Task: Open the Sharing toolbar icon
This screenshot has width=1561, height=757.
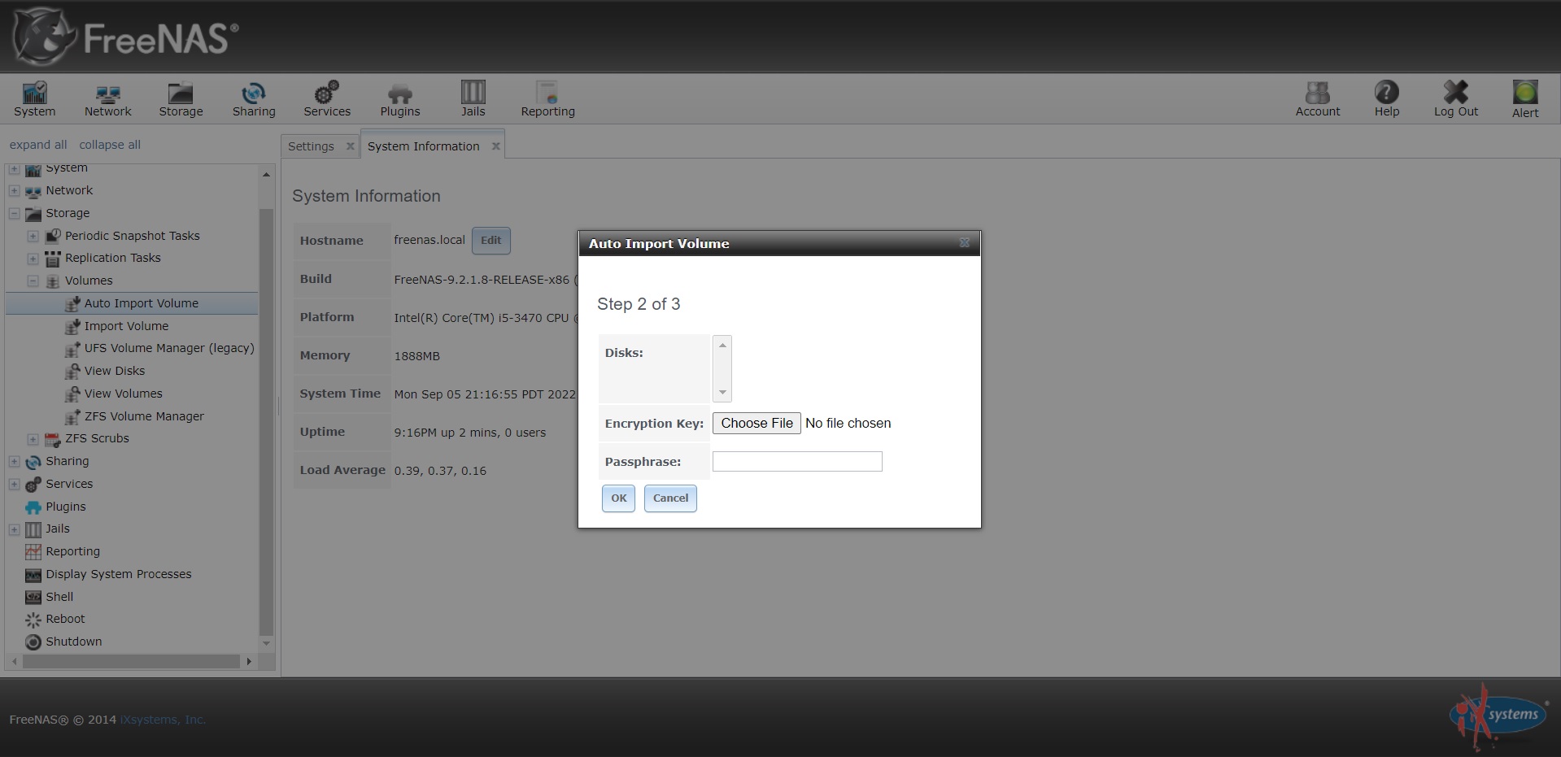Action: coord(254,99)
